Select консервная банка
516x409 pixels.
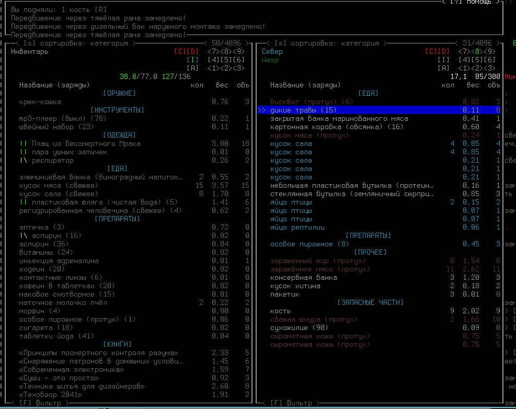[x=385, y=278]
